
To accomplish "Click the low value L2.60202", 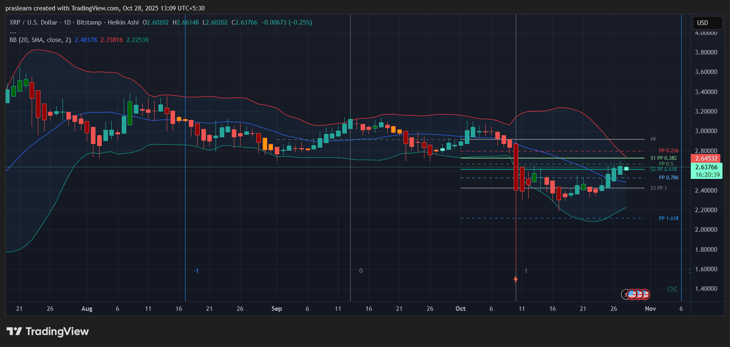I will (x=215, y=22).
